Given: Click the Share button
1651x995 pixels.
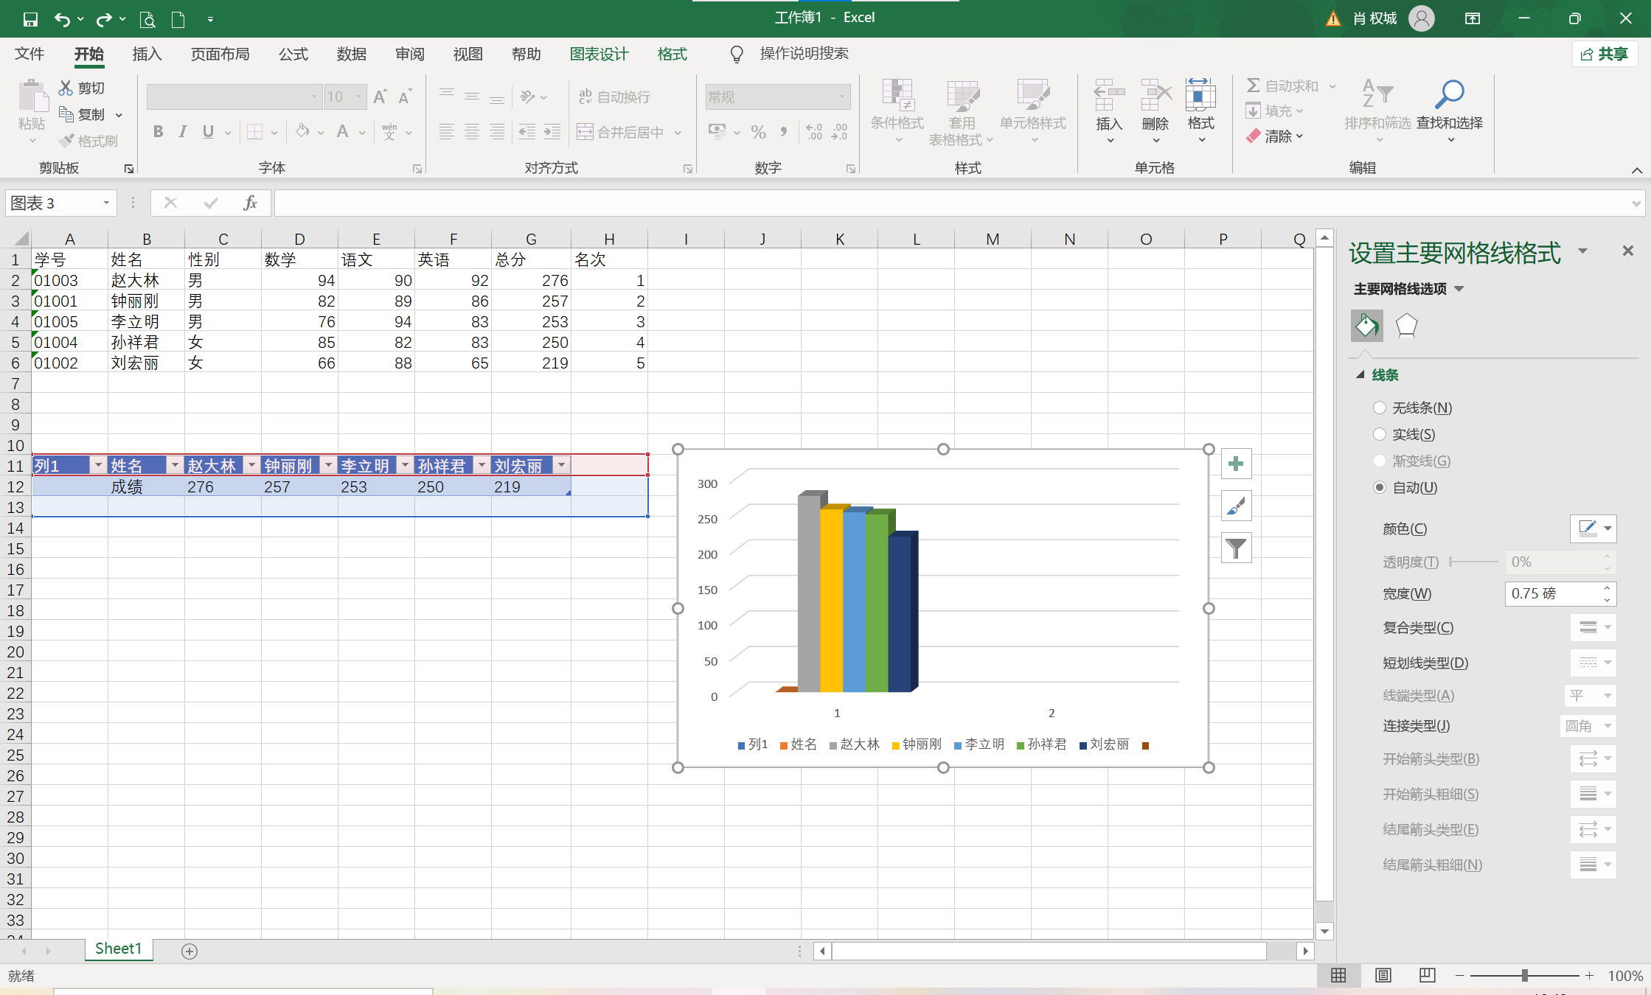Looking at the screenshot, I should (x=1605, y=54).
